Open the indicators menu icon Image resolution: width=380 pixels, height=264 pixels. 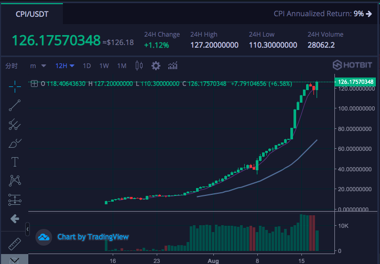click(173, 65)
